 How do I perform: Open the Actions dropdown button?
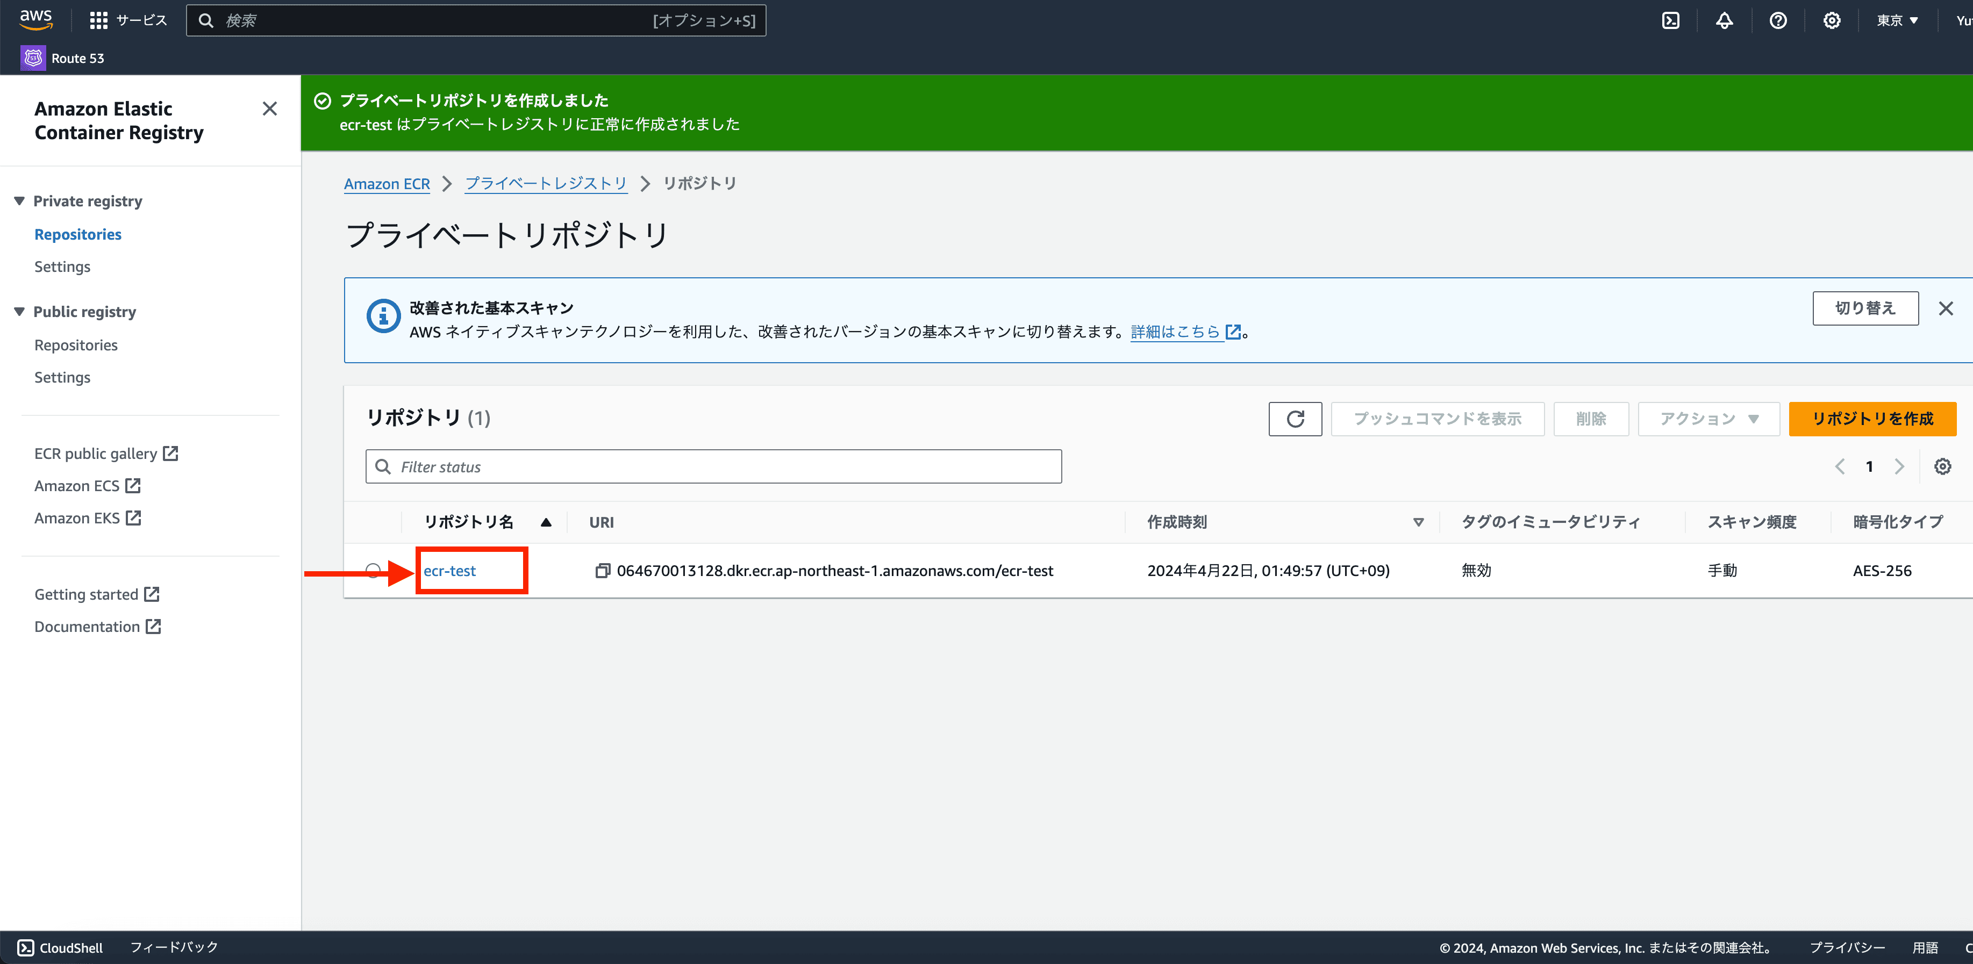pyautogui.click(x=1708, y=419)
